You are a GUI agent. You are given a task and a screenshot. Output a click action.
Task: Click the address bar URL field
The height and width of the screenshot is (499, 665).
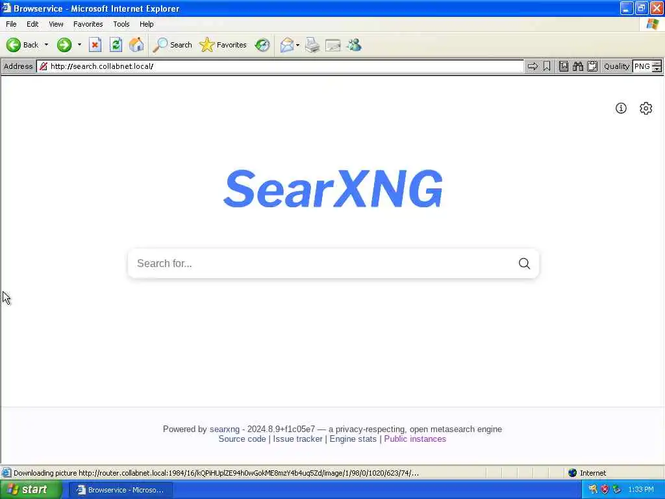pos(280,66)
